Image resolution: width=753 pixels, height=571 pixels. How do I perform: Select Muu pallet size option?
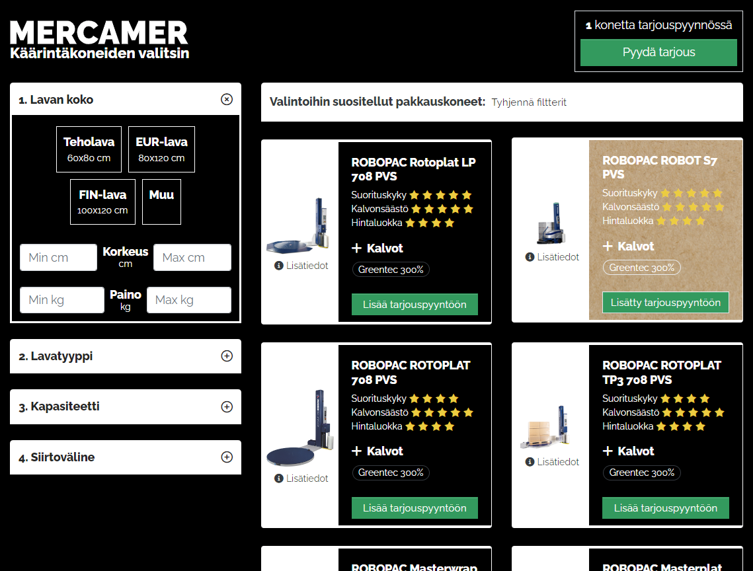point(161,202)
